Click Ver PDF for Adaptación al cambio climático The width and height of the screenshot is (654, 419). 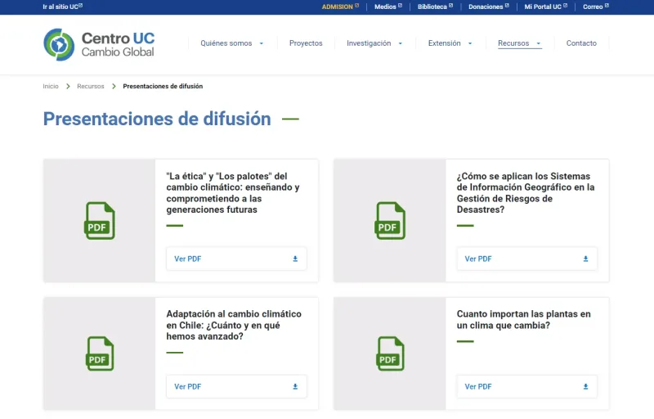pyautogui.click(x=236, y=386)
